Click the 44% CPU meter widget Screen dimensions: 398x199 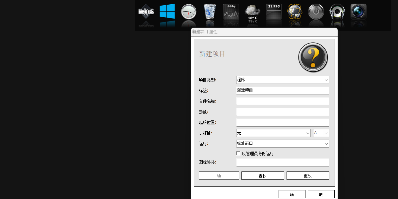click(x=231, y=12)
